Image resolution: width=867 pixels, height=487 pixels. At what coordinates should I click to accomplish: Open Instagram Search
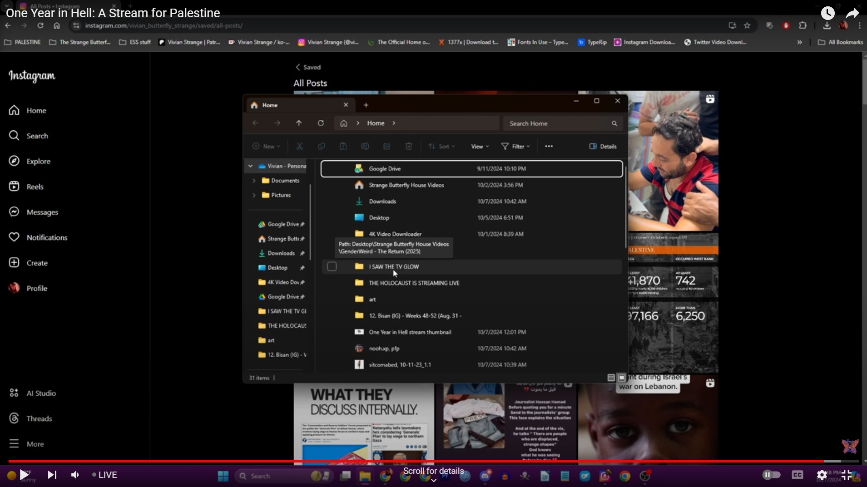coord(28,136)
